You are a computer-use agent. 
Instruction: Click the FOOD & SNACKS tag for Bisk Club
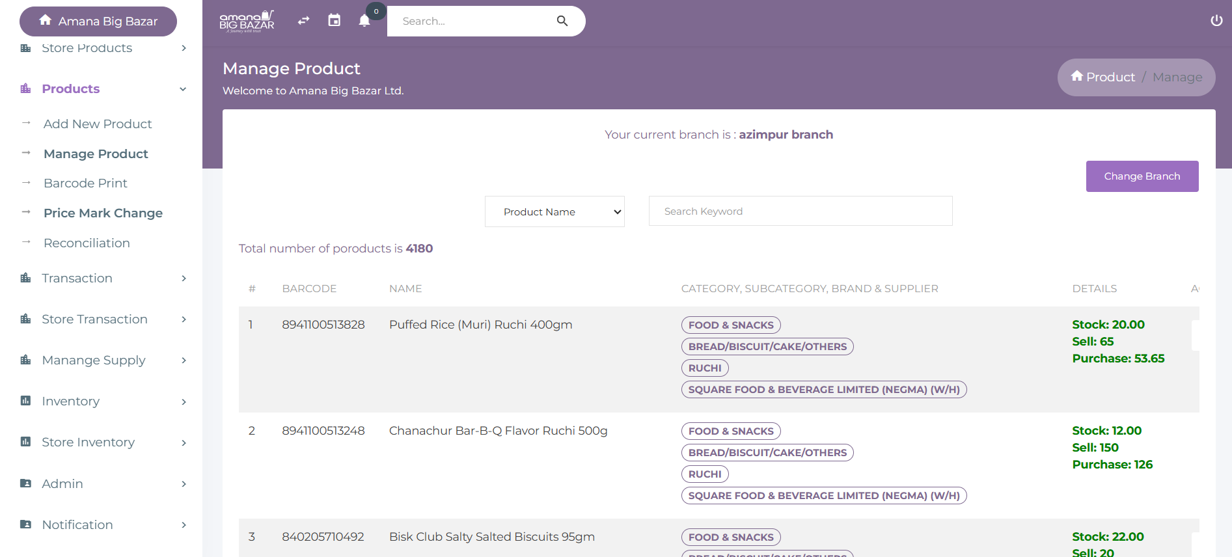[731, 537]
